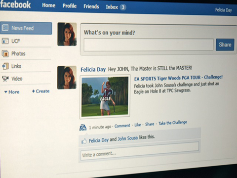Click the thumbs-up like icon
The image size is (237, 178).
(x=84, y=141)
